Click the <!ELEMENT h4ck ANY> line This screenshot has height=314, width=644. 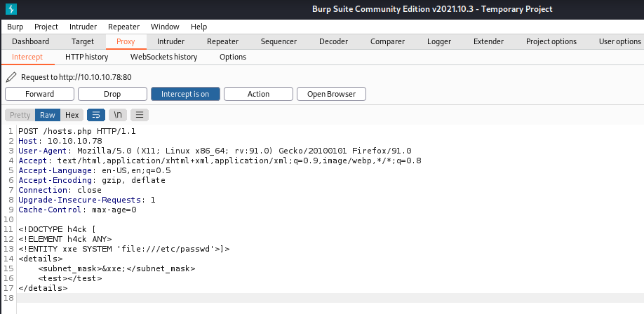[x=65, y=239]
